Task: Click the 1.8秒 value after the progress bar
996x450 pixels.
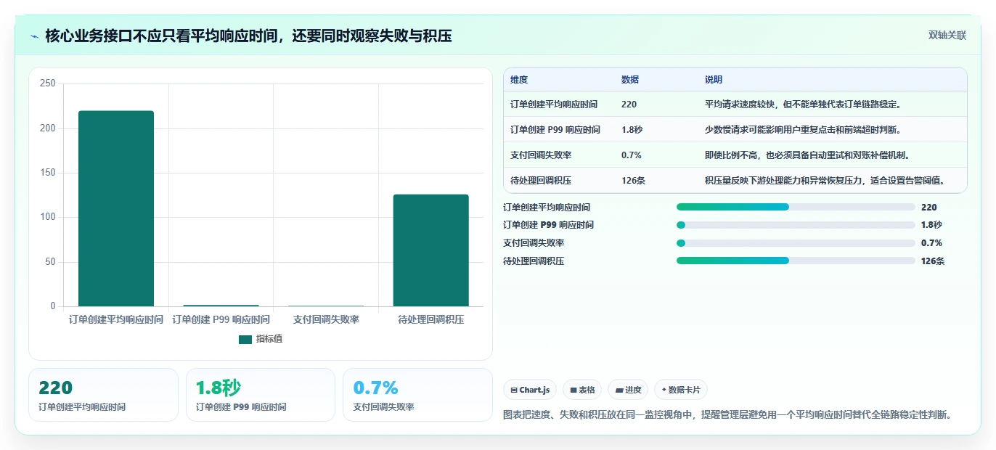Action: point(931,225)
